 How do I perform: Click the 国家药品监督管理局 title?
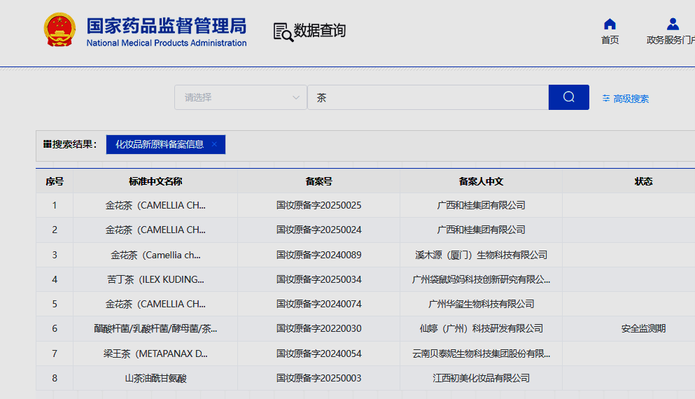(166, 26)
